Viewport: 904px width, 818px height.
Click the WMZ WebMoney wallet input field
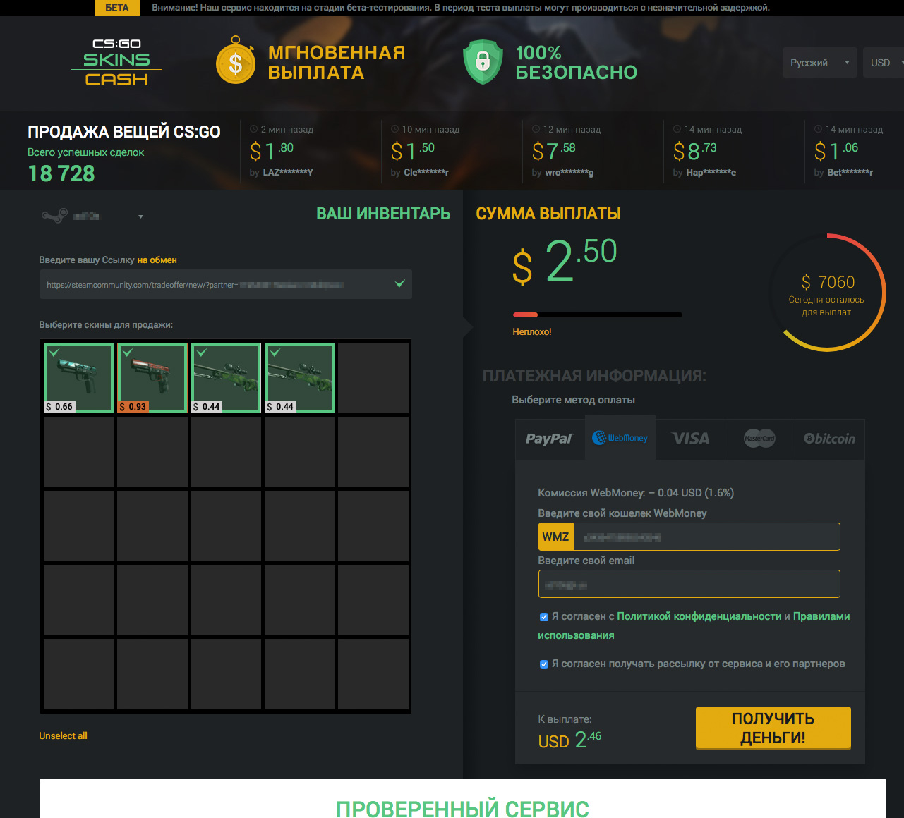(x=706, y=537)
